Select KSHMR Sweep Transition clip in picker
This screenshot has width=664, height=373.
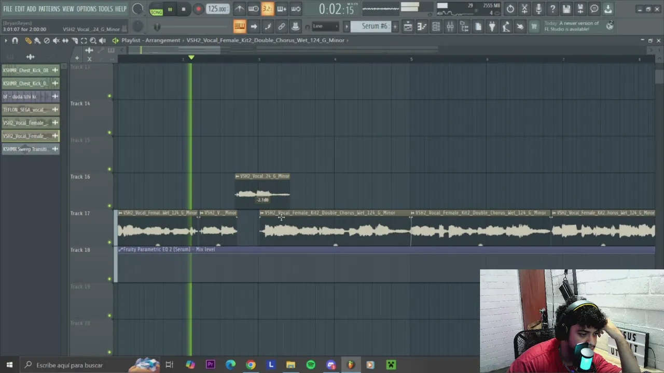pos(31,149)
